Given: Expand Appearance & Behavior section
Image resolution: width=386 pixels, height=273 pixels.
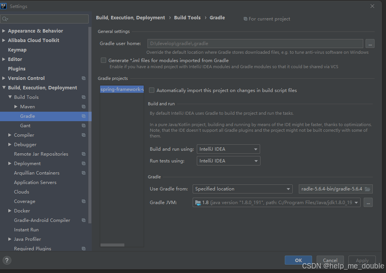Looking at the screenshot, I should [x=4, y=31].
